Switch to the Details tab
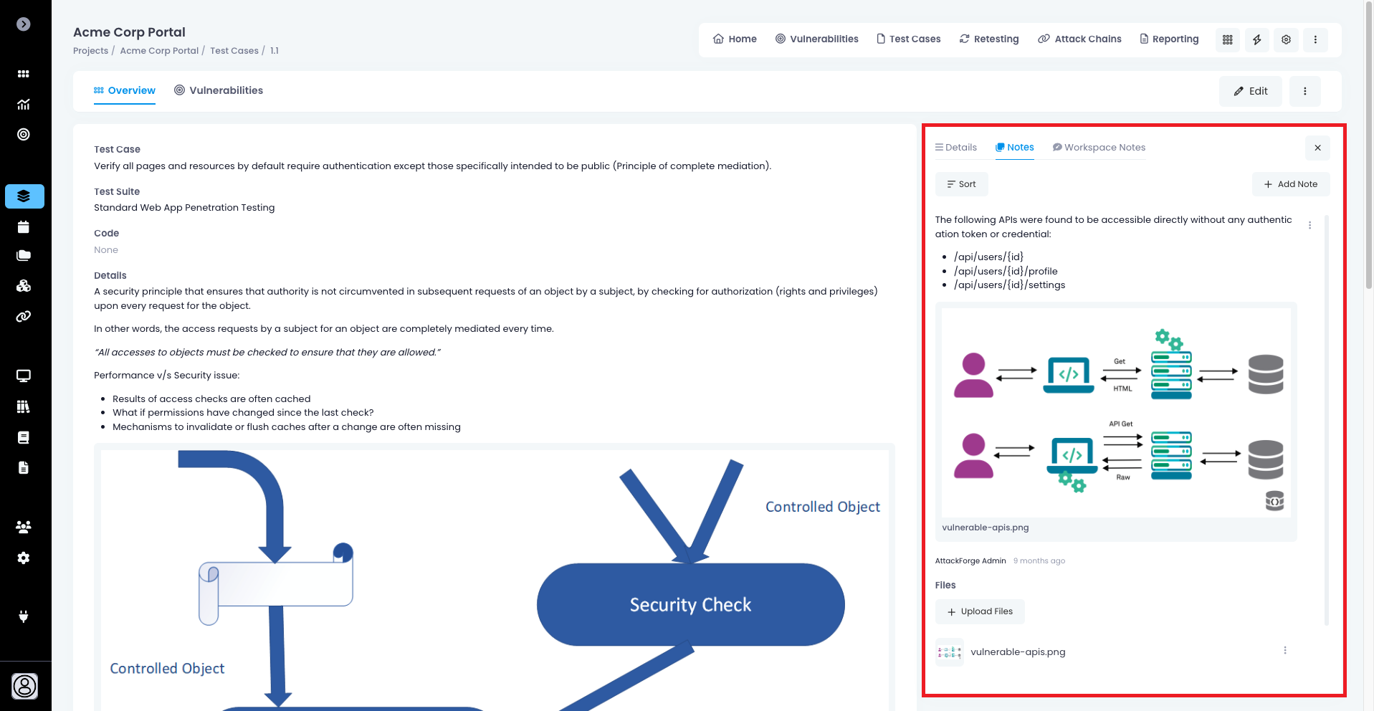The width and height of the screenshot is (1374, 711). click(955, 148)
